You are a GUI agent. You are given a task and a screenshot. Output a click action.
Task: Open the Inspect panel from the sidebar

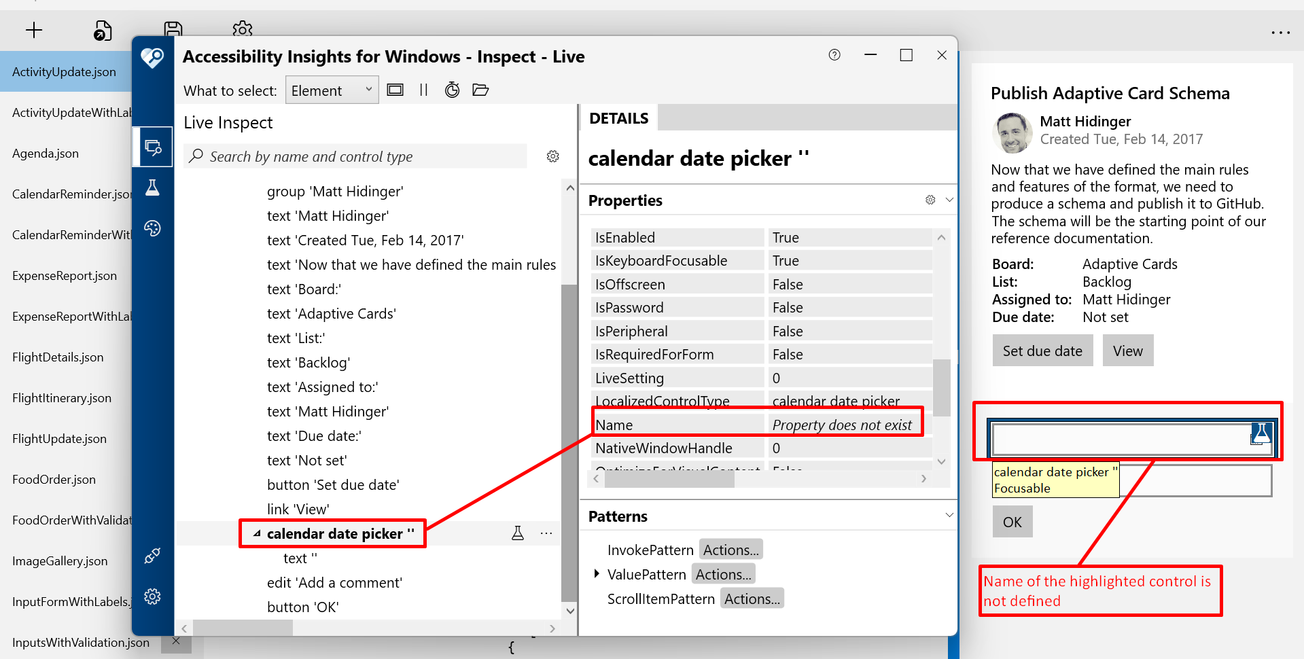153,146
